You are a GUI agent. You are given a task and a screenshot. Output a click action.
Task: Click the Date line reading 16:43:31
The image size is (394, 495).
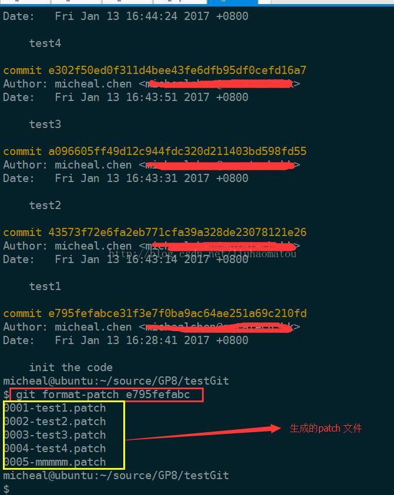pyautogui.click(x=126, y=179)
